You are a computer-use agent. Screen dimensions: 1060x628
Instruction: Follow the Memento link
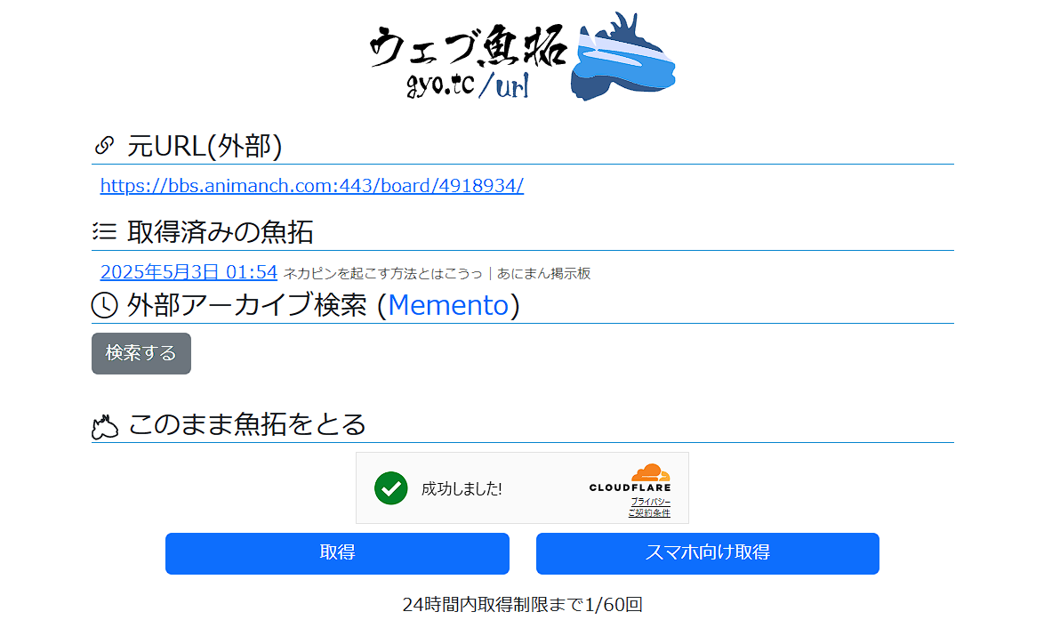tap(448, 305)
